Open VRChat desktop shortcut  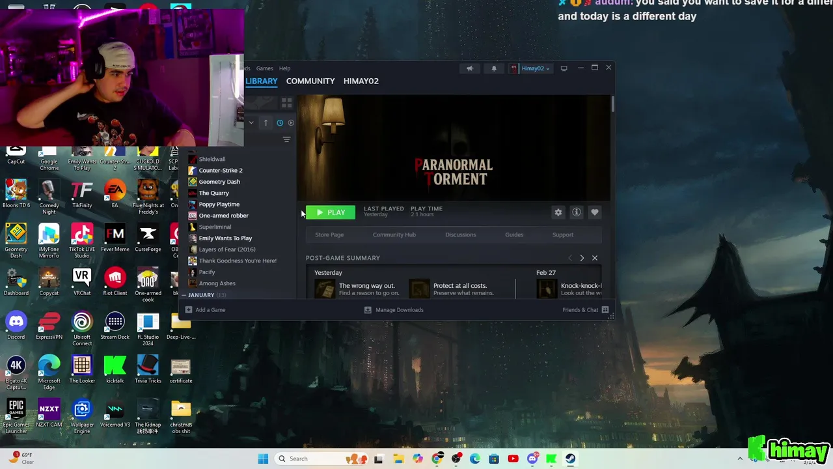pos(82,282)
